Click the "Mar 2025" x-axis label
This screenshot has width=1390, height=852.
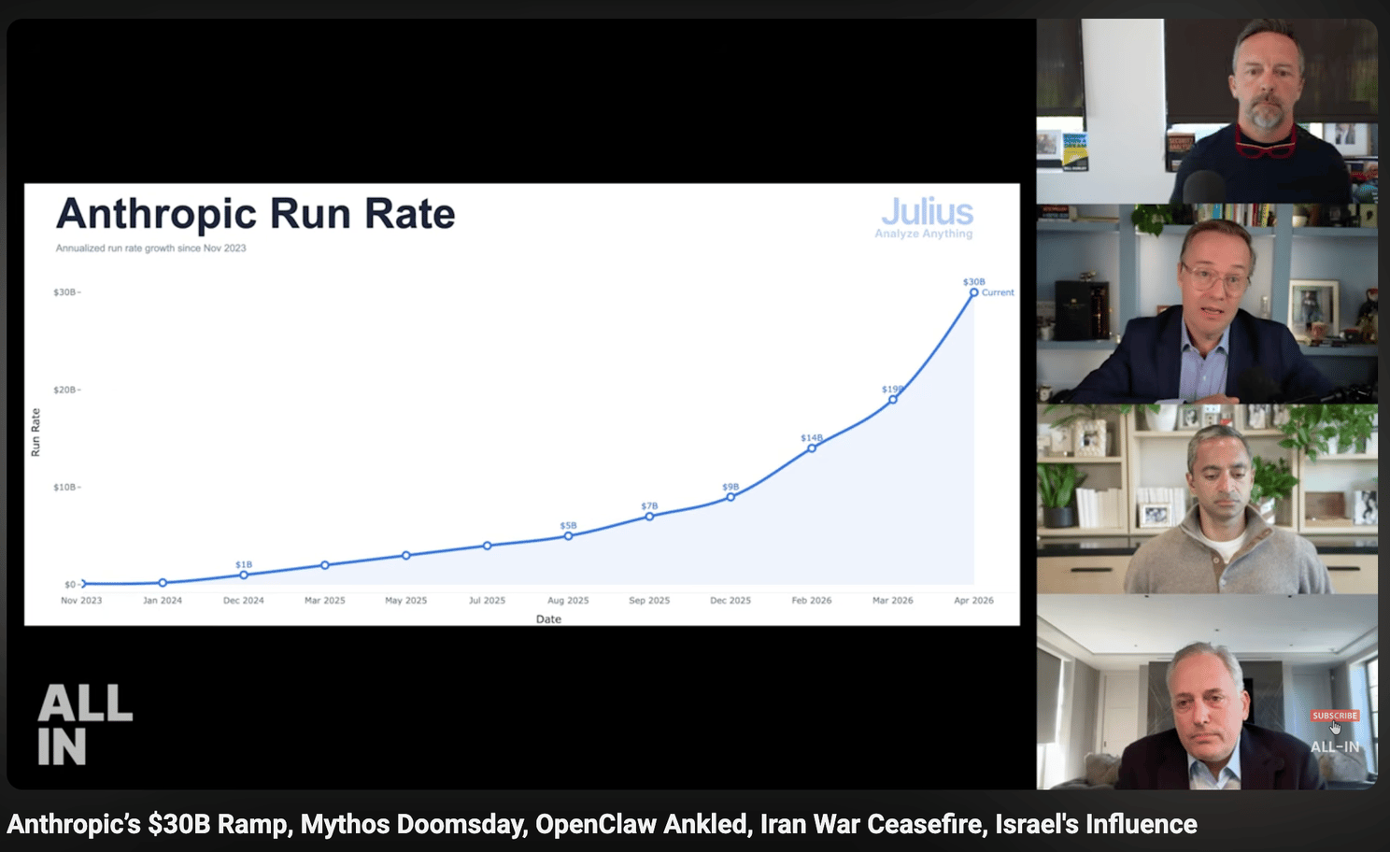(325, 601)
